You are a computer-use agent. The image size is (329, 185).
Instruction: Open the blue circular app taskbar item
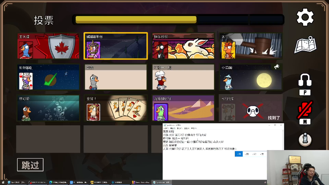79,183
